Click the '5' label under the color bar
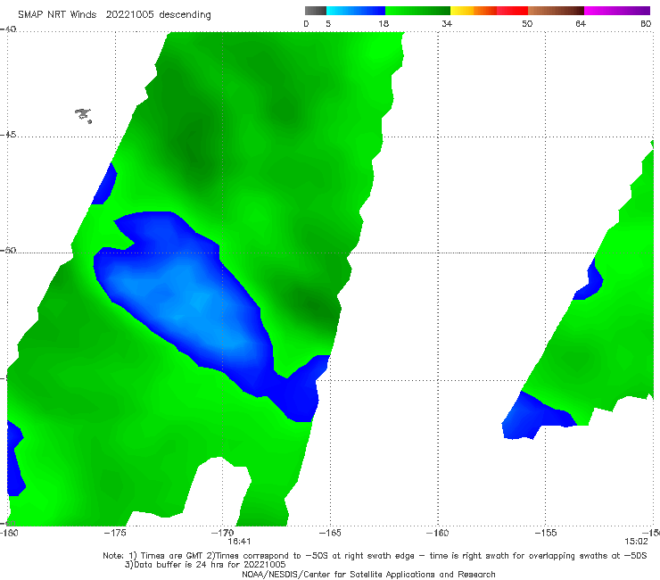The image size is (660, 580). (x=328, y=24)
